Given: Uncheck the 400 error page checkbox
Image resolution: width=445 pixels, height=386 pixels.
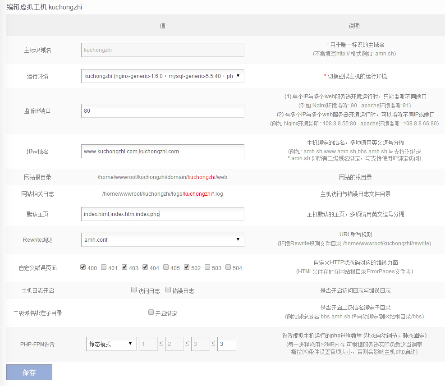Looking at the screenshot, I should (x=83, y=267).
